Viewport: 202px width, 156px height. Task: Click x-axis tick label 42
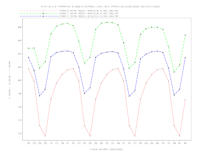(x=107, y=143)
